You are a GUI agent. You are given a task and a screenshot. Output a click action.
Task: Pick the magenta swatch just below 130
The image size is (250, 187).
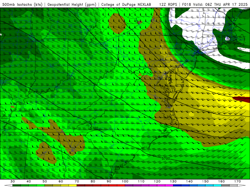[x=169, y=185]
